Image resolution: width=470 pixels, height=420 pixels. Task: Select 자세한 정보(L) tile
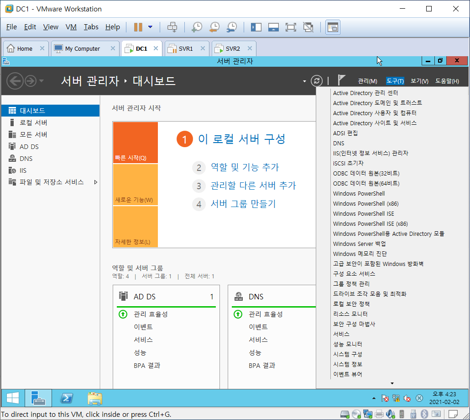(136, 227)
